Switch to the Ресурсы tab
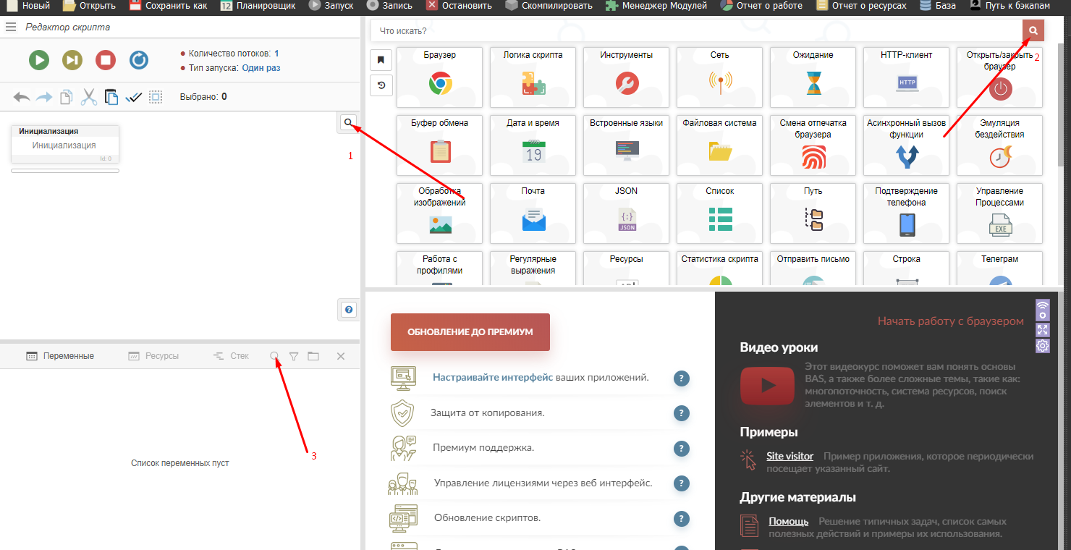The width and height of the screenshot is (1071, 550). (153, 356)
